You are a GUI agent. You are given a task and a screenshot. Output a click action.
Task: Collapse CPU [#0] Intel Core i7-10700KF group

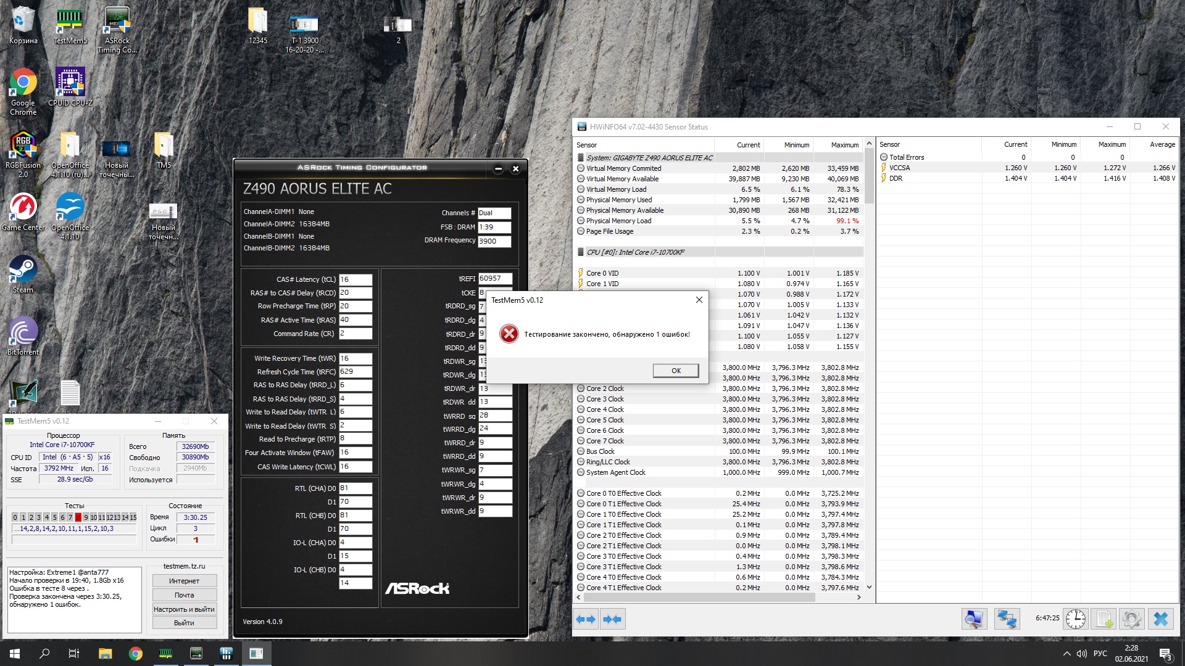coord(581,252)
